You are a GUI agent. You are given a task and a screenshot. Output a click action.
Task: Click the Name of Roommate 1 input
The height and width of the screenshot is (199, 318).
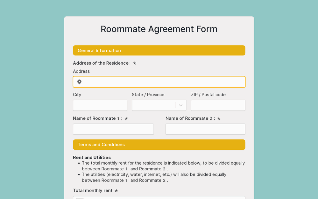pos(113,129)
